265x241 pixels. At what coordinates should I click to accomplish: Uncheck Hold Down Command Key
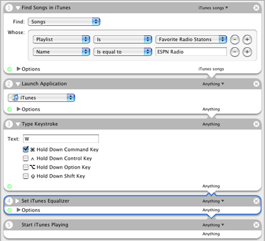pyautogui.click(x=26, y=149)
